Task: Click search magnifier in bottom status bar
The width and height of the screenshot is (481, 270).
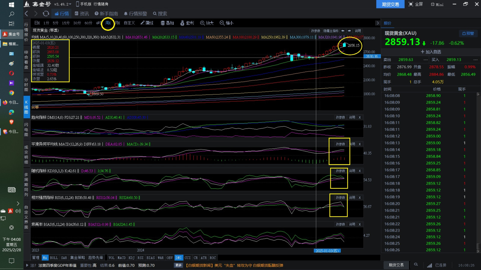Action: [416, 265]
